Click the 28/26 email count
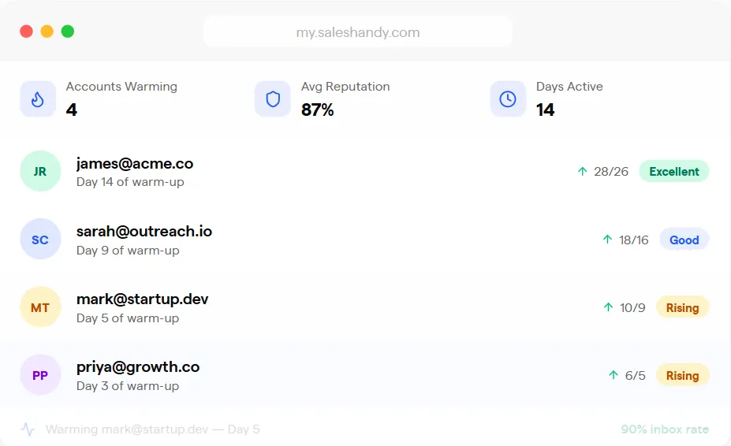731x446 pixels. [x=611, y=172]
